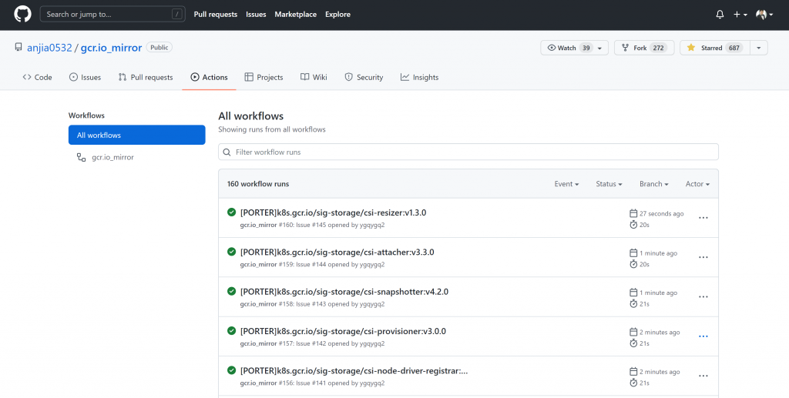Open the GitHub home logo
Image resolution: width=789 pixels, height=398 pixels.
pyautogui.click(x=22, y=14)
